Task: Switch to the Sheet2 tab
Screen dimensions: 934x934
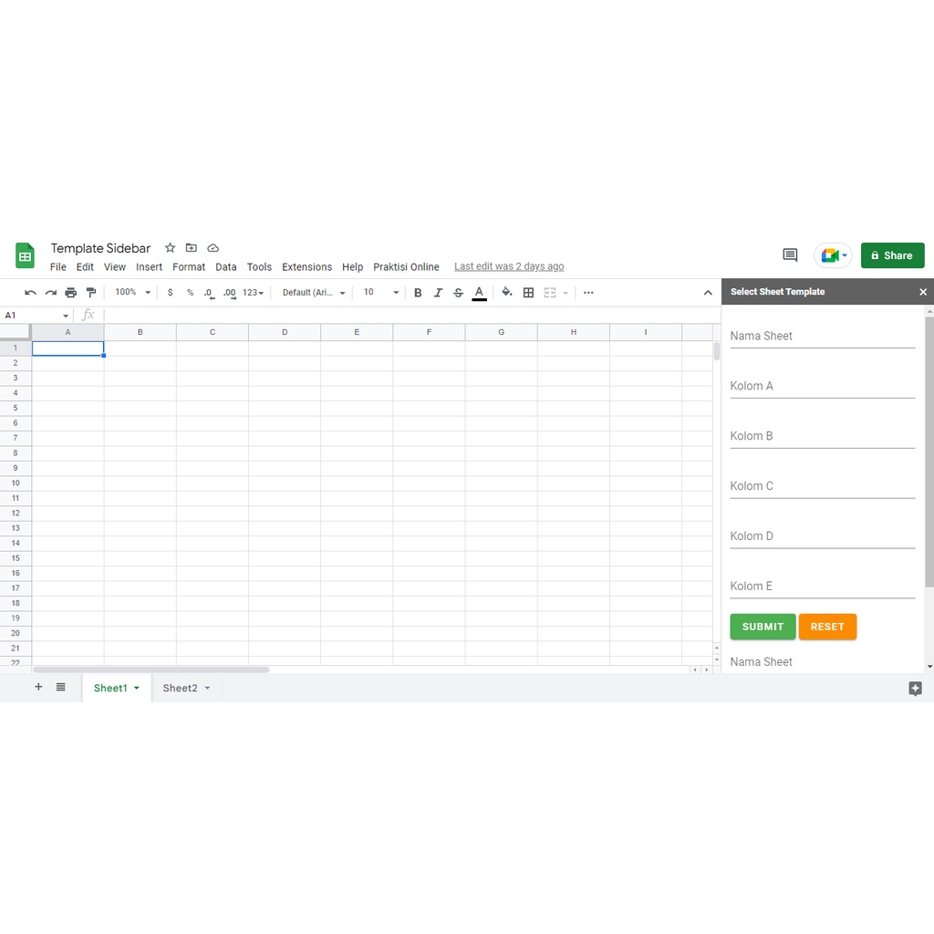Action: tap(181, 688)
